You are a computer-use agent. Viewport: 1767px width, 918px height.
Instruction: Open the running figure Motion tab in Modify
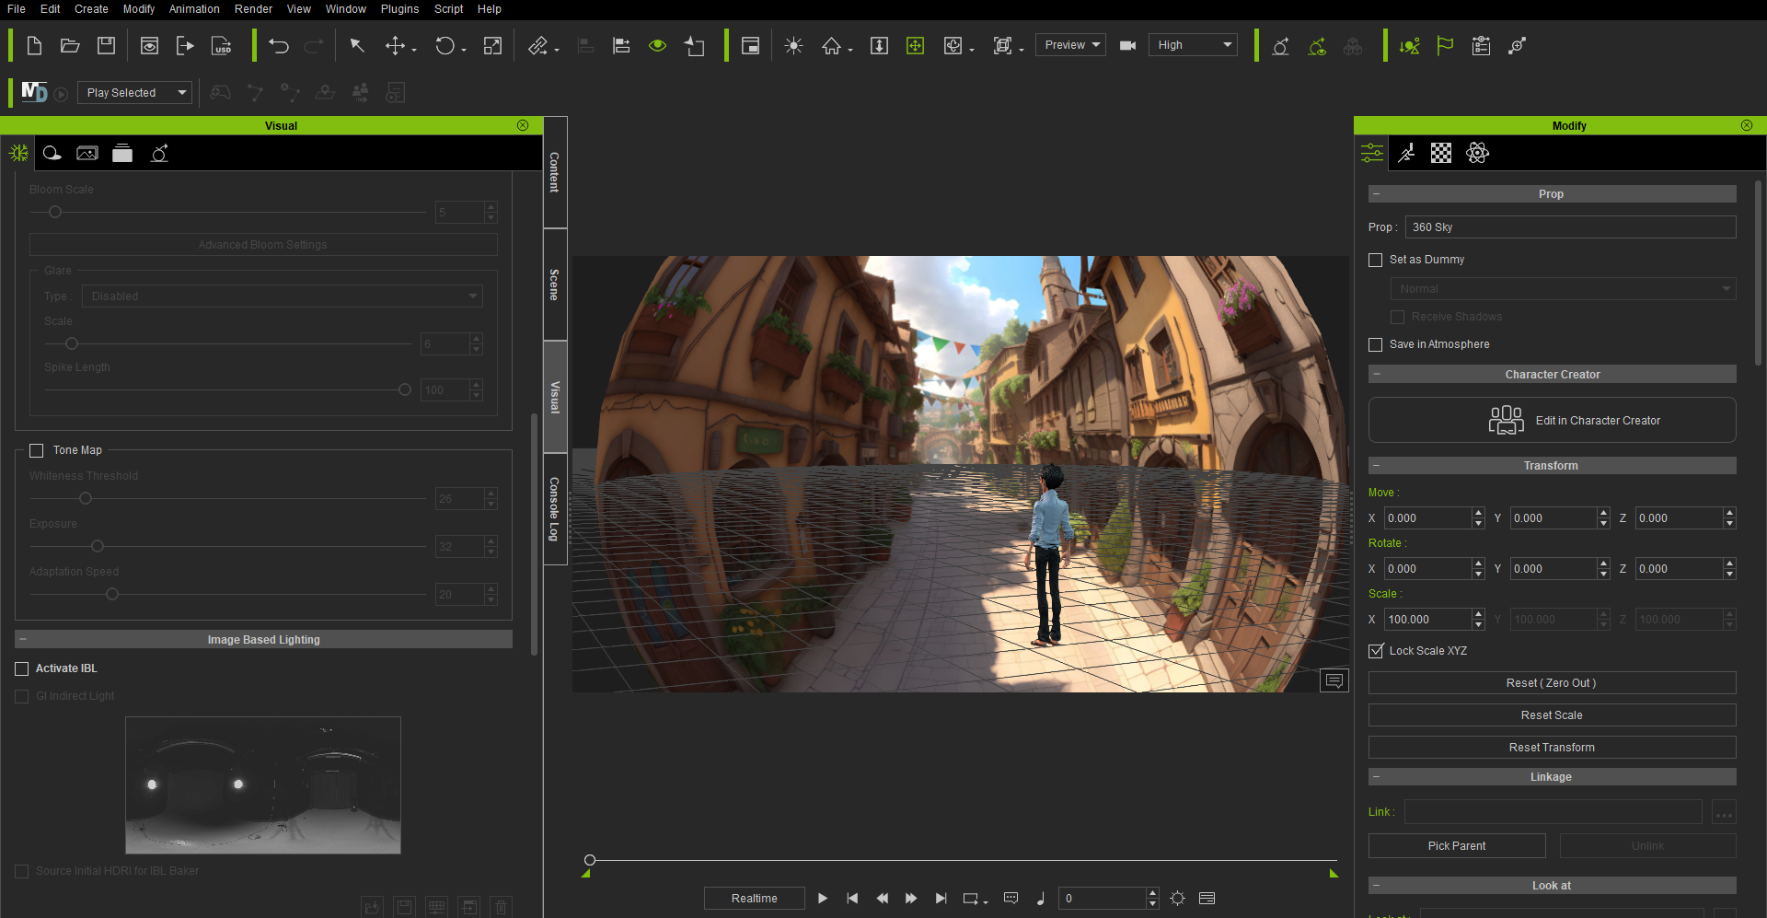(1406, 153)
